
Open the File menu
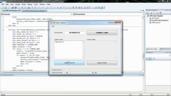pyautogui.click(x=3, y=4)
